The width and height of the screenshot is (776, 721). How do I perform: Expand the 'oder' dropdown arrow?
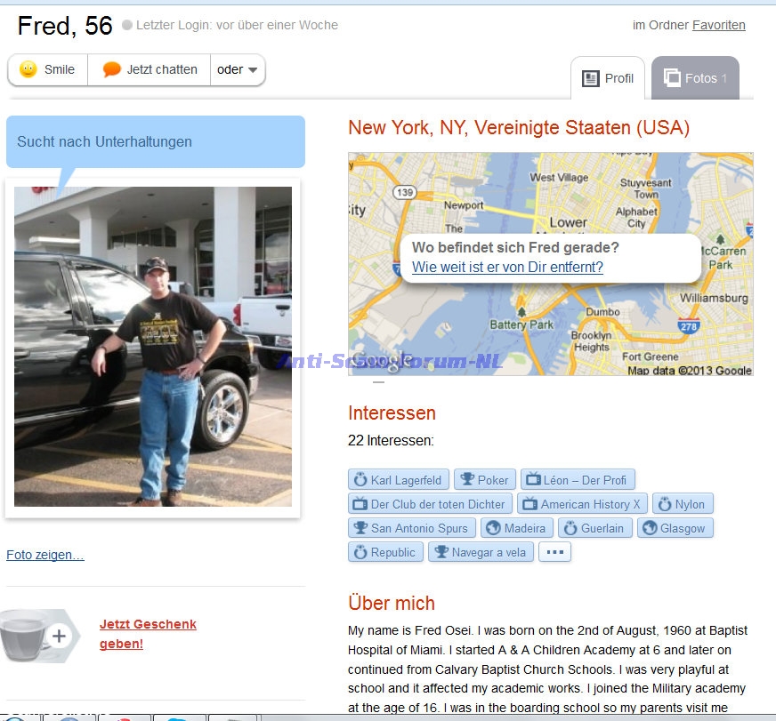pyautogui.click(x=253, y=69)
